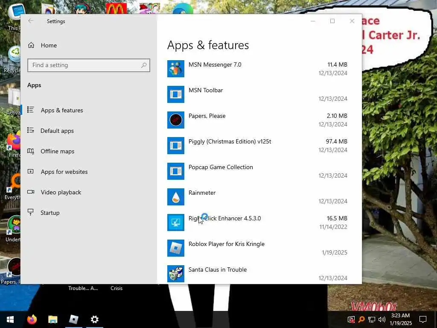This screenshot has width=437, height=328.
Task: Select the Rainmeter entry
Action: (x=257, y=197)
